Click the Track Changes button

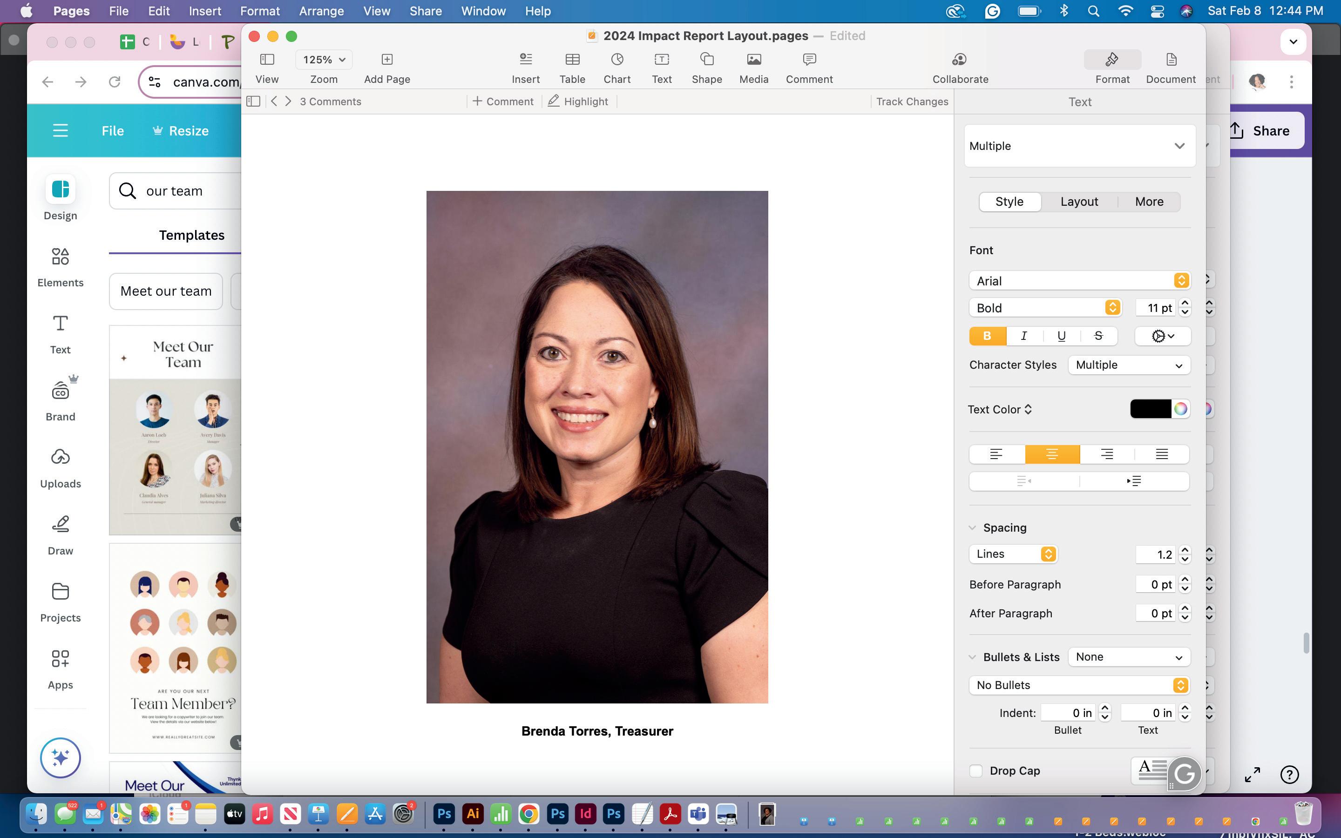pos(912,101)
